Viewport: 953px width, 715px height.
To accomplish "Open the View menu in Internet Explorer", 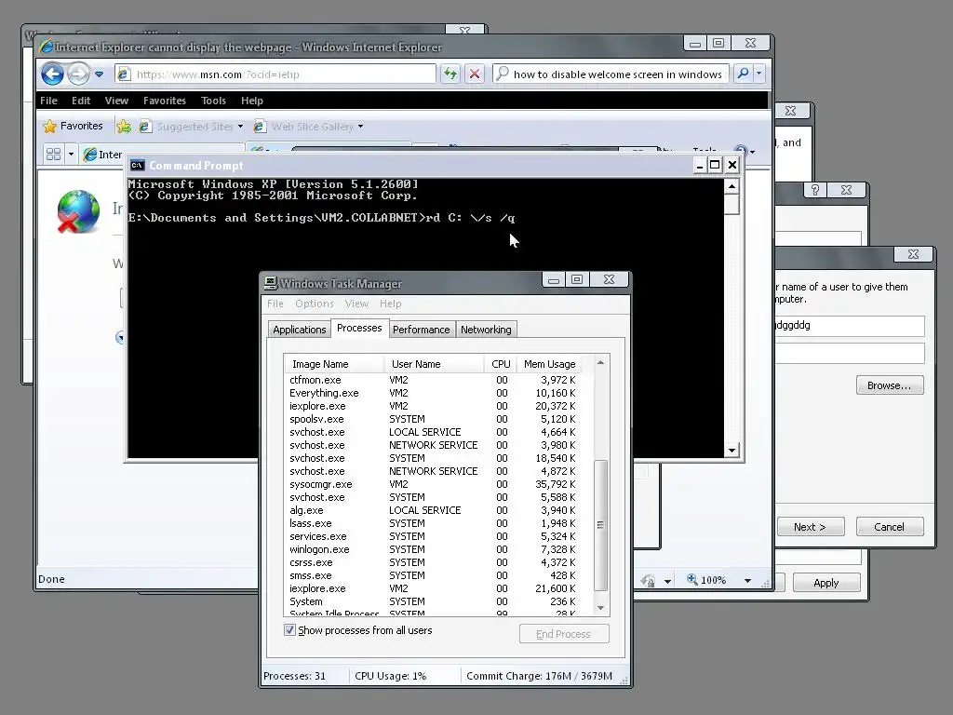I will point(116,101).
